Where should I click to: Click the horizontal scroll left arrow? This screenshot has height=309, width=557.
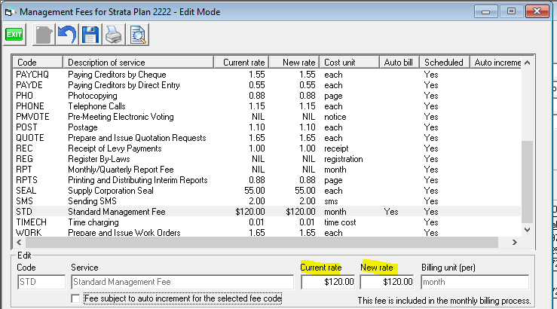[19, 242]
